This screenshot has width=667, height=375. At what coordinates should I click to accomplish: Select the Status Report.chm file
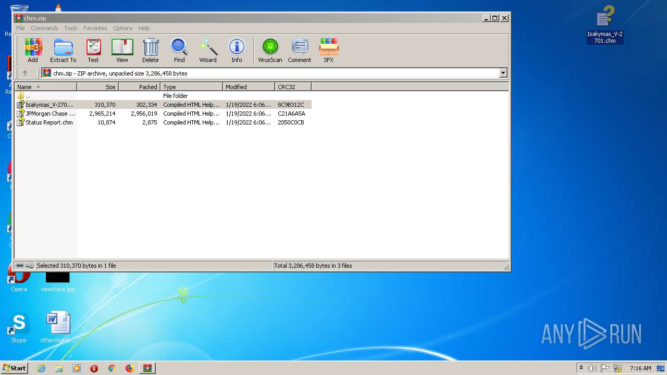pyautogui.click(x=163, y=122)
